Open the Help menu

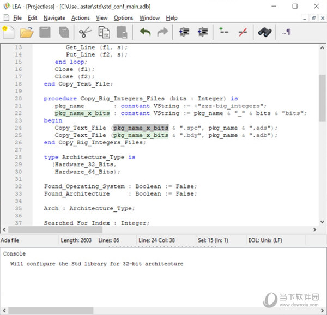[172, 18]
